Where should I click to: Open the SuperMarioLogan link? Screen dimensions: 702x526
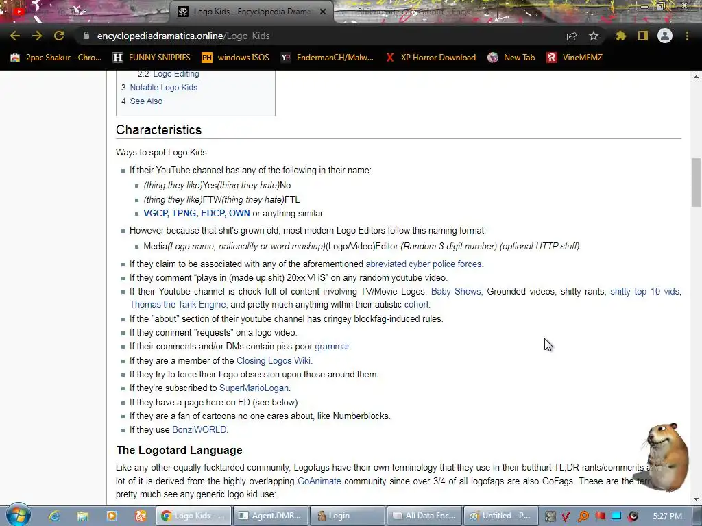255,388
